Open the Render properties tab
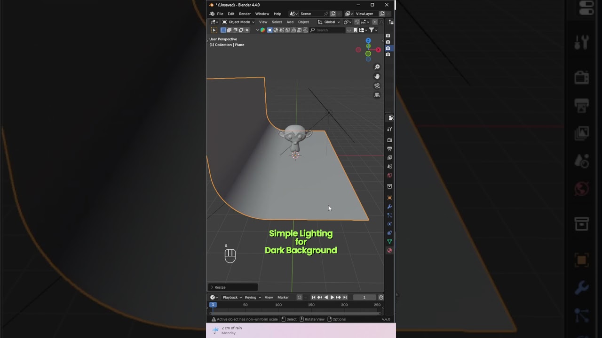The image size is (602, 338). [389, 140]
